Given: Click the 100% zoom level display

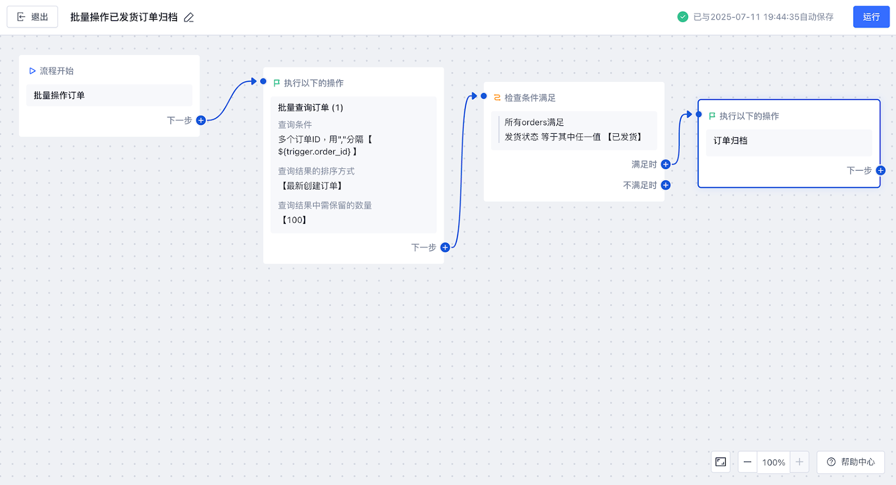Looking at the screenshot, I should (773, 462).
